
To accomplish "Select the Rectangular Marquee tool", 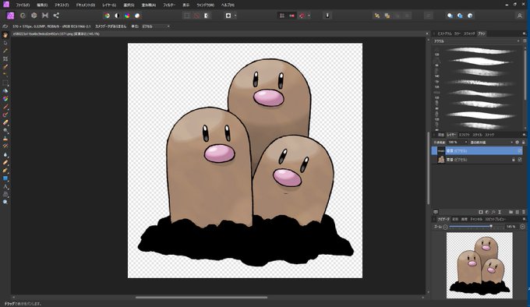I will 5,83.
